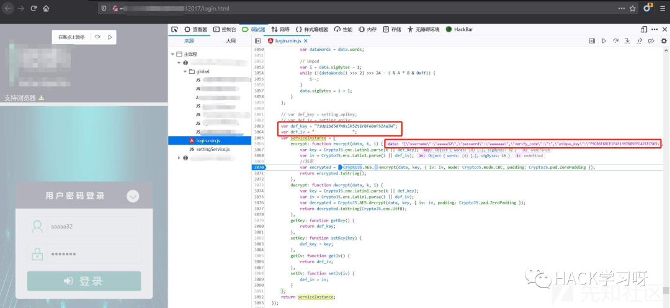670x308 pixels.
Task: Resume execution in the debugger toolbar
Action: tap(604, 41)
